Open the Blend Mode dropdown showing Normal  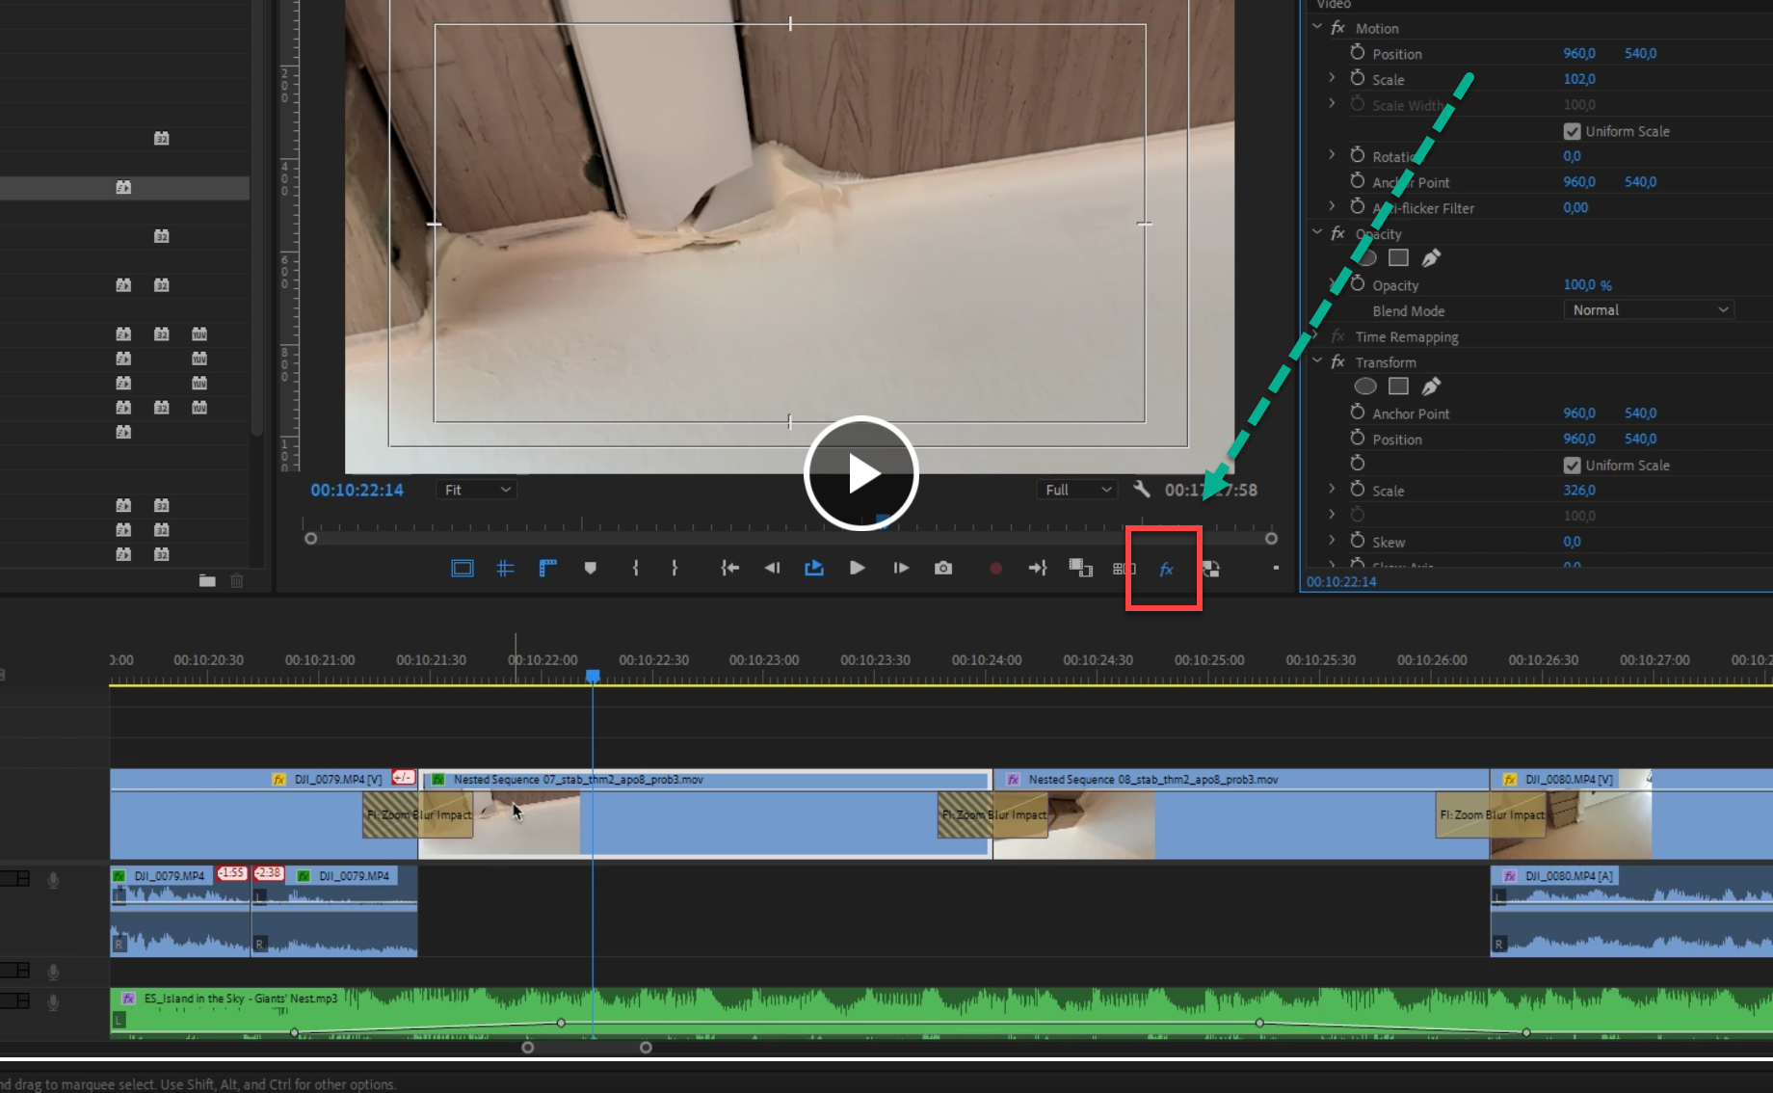(x=1648, y=309)
